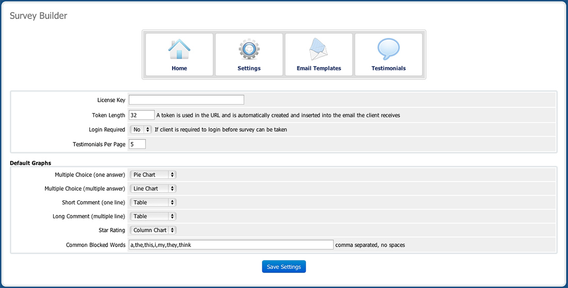This screenshot has width=568, height=288.
Task: Select the Testimonials Per Page field
Action: pos(137,145)
